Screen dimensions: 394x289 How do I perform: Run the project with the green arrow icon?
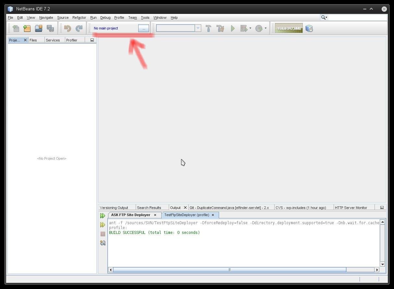tap(233, 28)
